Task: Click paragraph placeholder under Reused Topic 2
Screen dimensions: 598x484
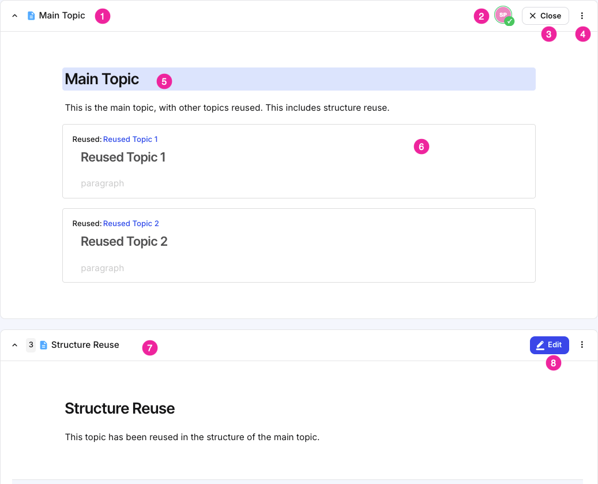Action: 103,268
